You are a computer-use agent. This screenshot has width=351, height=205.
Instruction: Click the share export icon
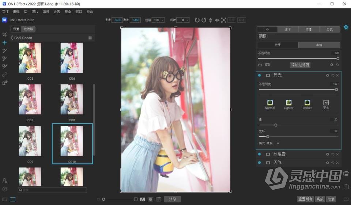346,187
